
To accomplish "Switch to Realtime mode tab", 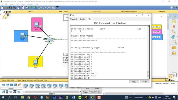I will click(x=170, y=80).
